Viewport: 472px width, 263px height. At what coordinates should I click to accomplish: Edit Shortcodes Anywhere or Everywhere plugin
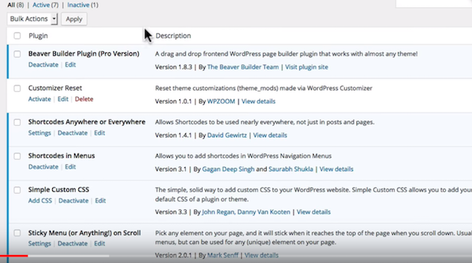coord(99,133)
